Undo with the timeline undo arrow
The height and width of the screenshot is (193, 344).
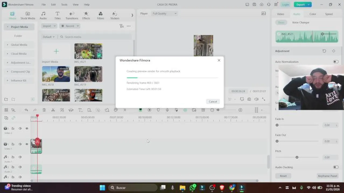pos(26,110)
